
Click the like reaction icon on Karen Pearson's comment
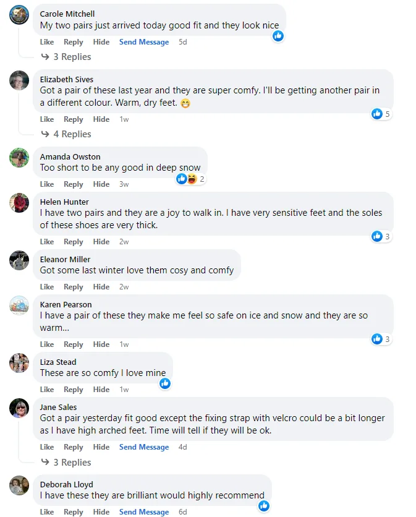click(377, 339)
